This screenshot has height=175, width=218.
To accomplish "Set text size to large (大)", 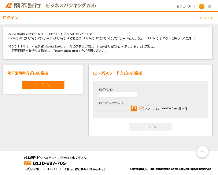I will tap(209, 6).
